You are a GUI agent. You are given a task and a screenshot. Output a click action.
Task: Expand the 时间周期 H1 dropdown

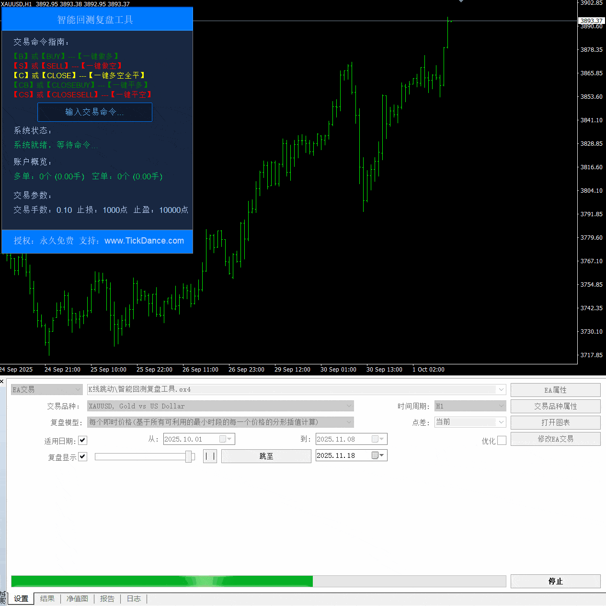501,406
